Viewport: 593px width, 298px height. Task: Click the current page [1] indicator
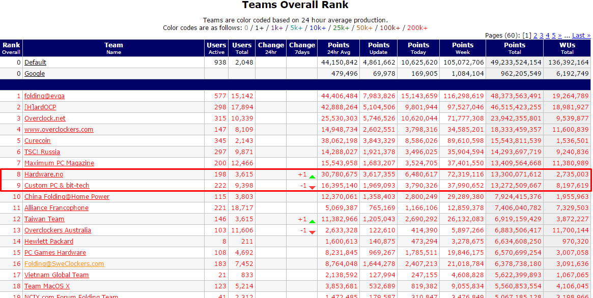point(527,36)
